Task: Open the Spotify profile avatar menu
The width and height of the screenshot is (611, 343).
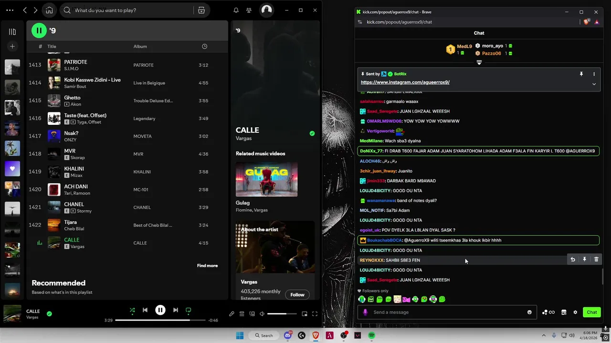Action: point(266,10)
